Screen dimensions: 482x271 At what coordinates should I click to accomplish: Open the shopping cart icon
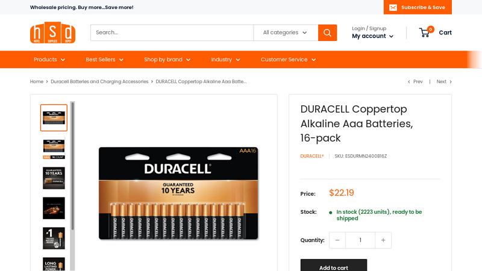tap(427, 32)
